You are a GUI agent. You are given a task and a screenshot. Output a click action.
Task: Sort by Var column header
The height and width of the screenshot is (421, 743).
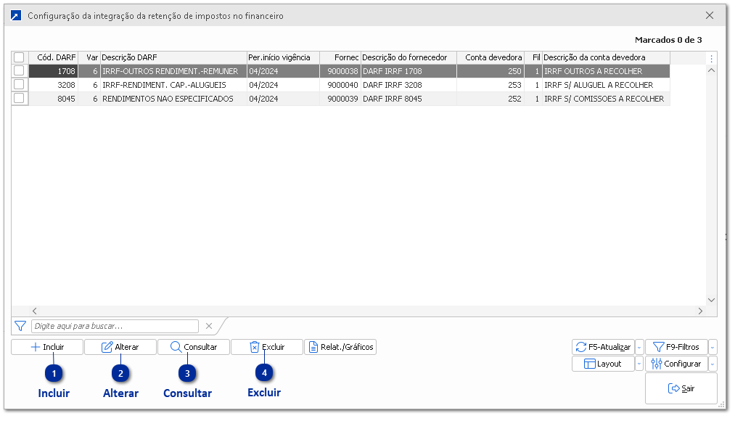(x=91, y=58)
